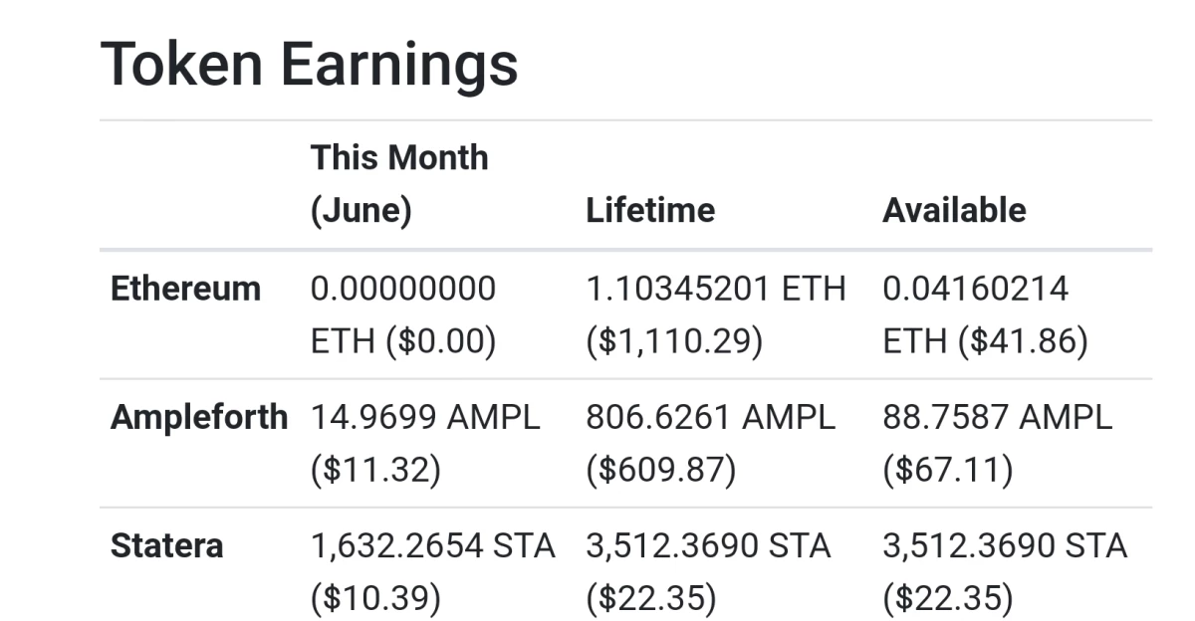Click Ethereum this month value 0.00000000 ETH

403,314
